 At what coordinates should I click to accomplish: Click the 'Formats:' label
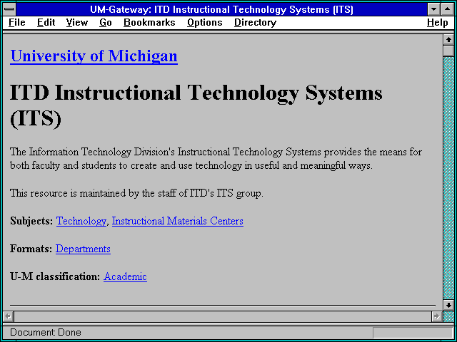[x=31, y=249]
